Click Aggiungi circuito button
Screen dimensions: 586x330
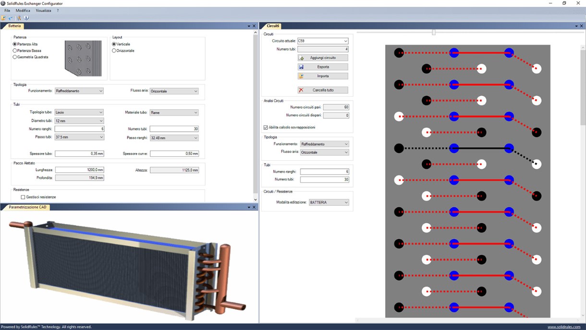pos(323,58)
